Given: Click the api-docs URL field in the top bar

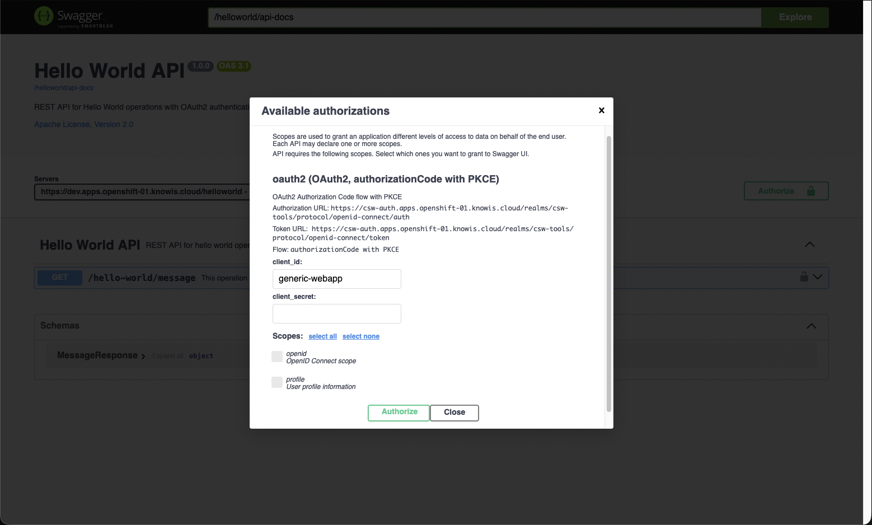Looking at the screenshot, I should (485, 17).
